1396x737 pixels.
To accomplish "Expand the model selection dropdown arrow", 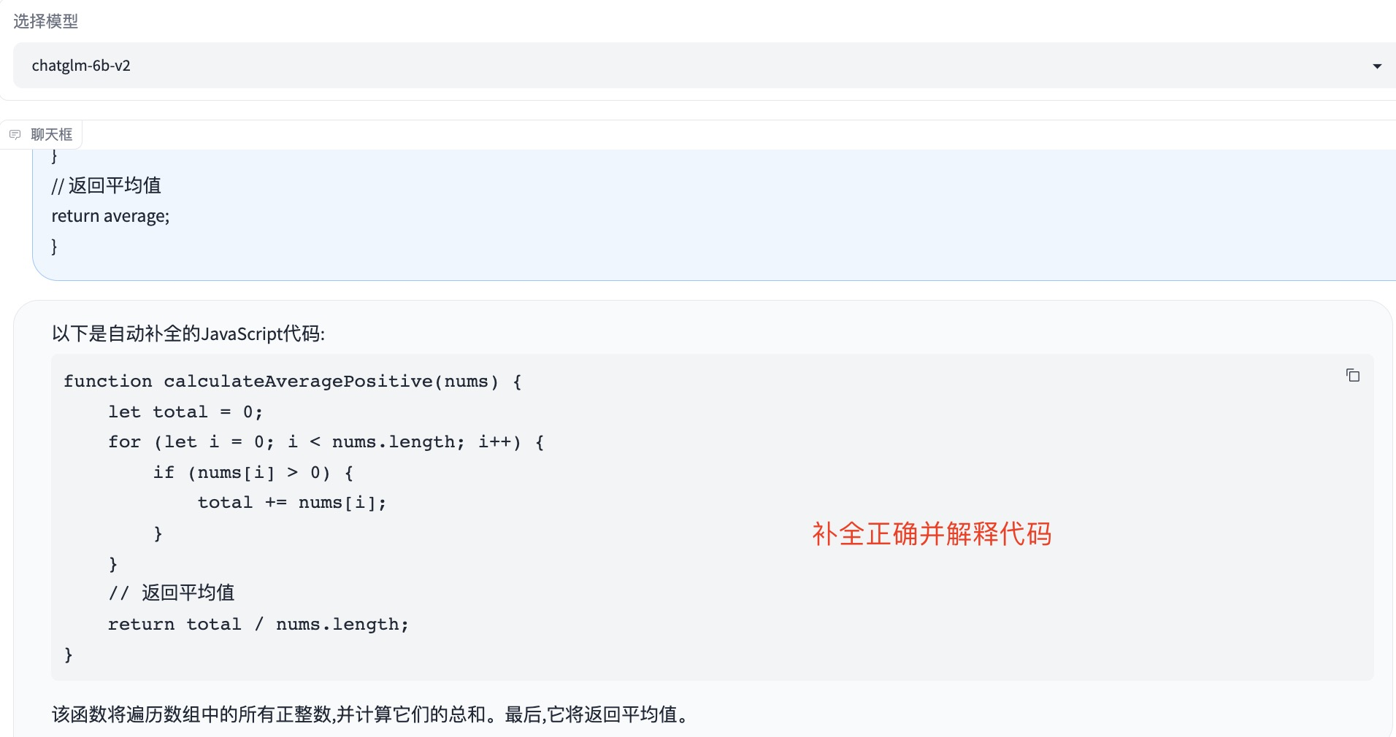I will click(x=1377, y=66).
